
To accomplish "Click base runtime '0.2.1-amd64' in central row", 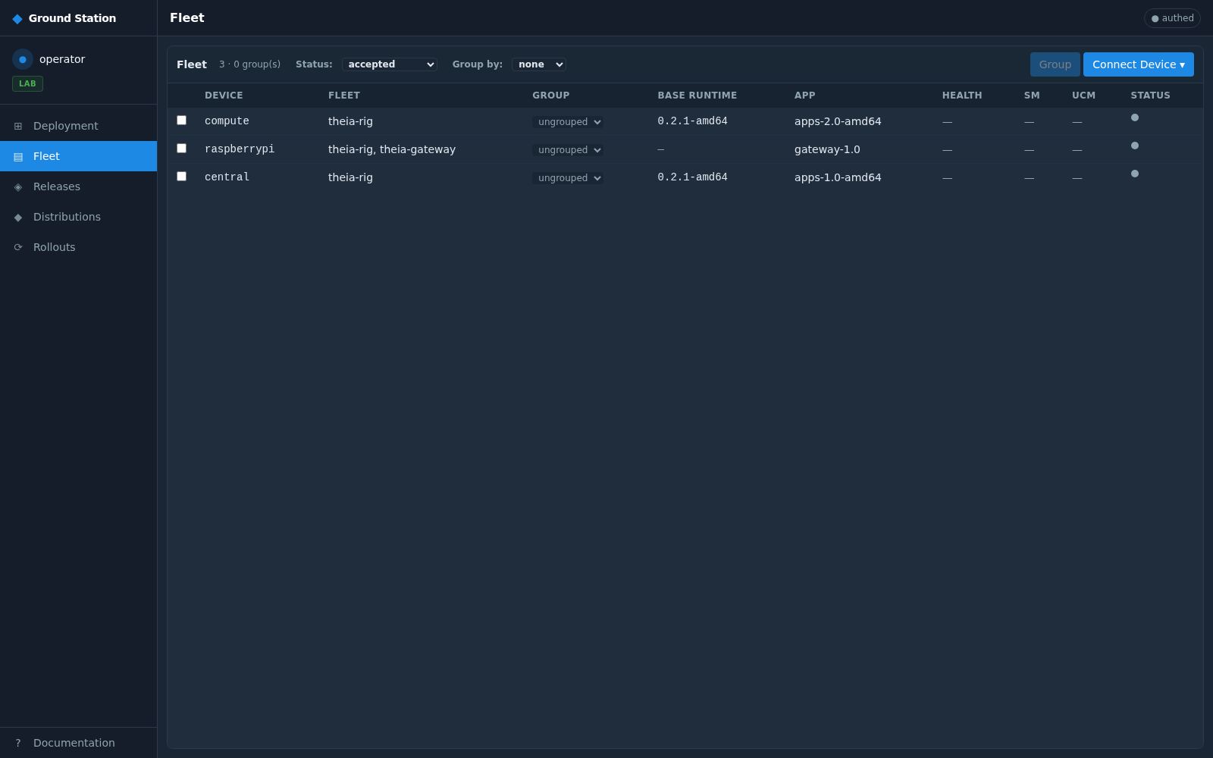I will point(692,177).
